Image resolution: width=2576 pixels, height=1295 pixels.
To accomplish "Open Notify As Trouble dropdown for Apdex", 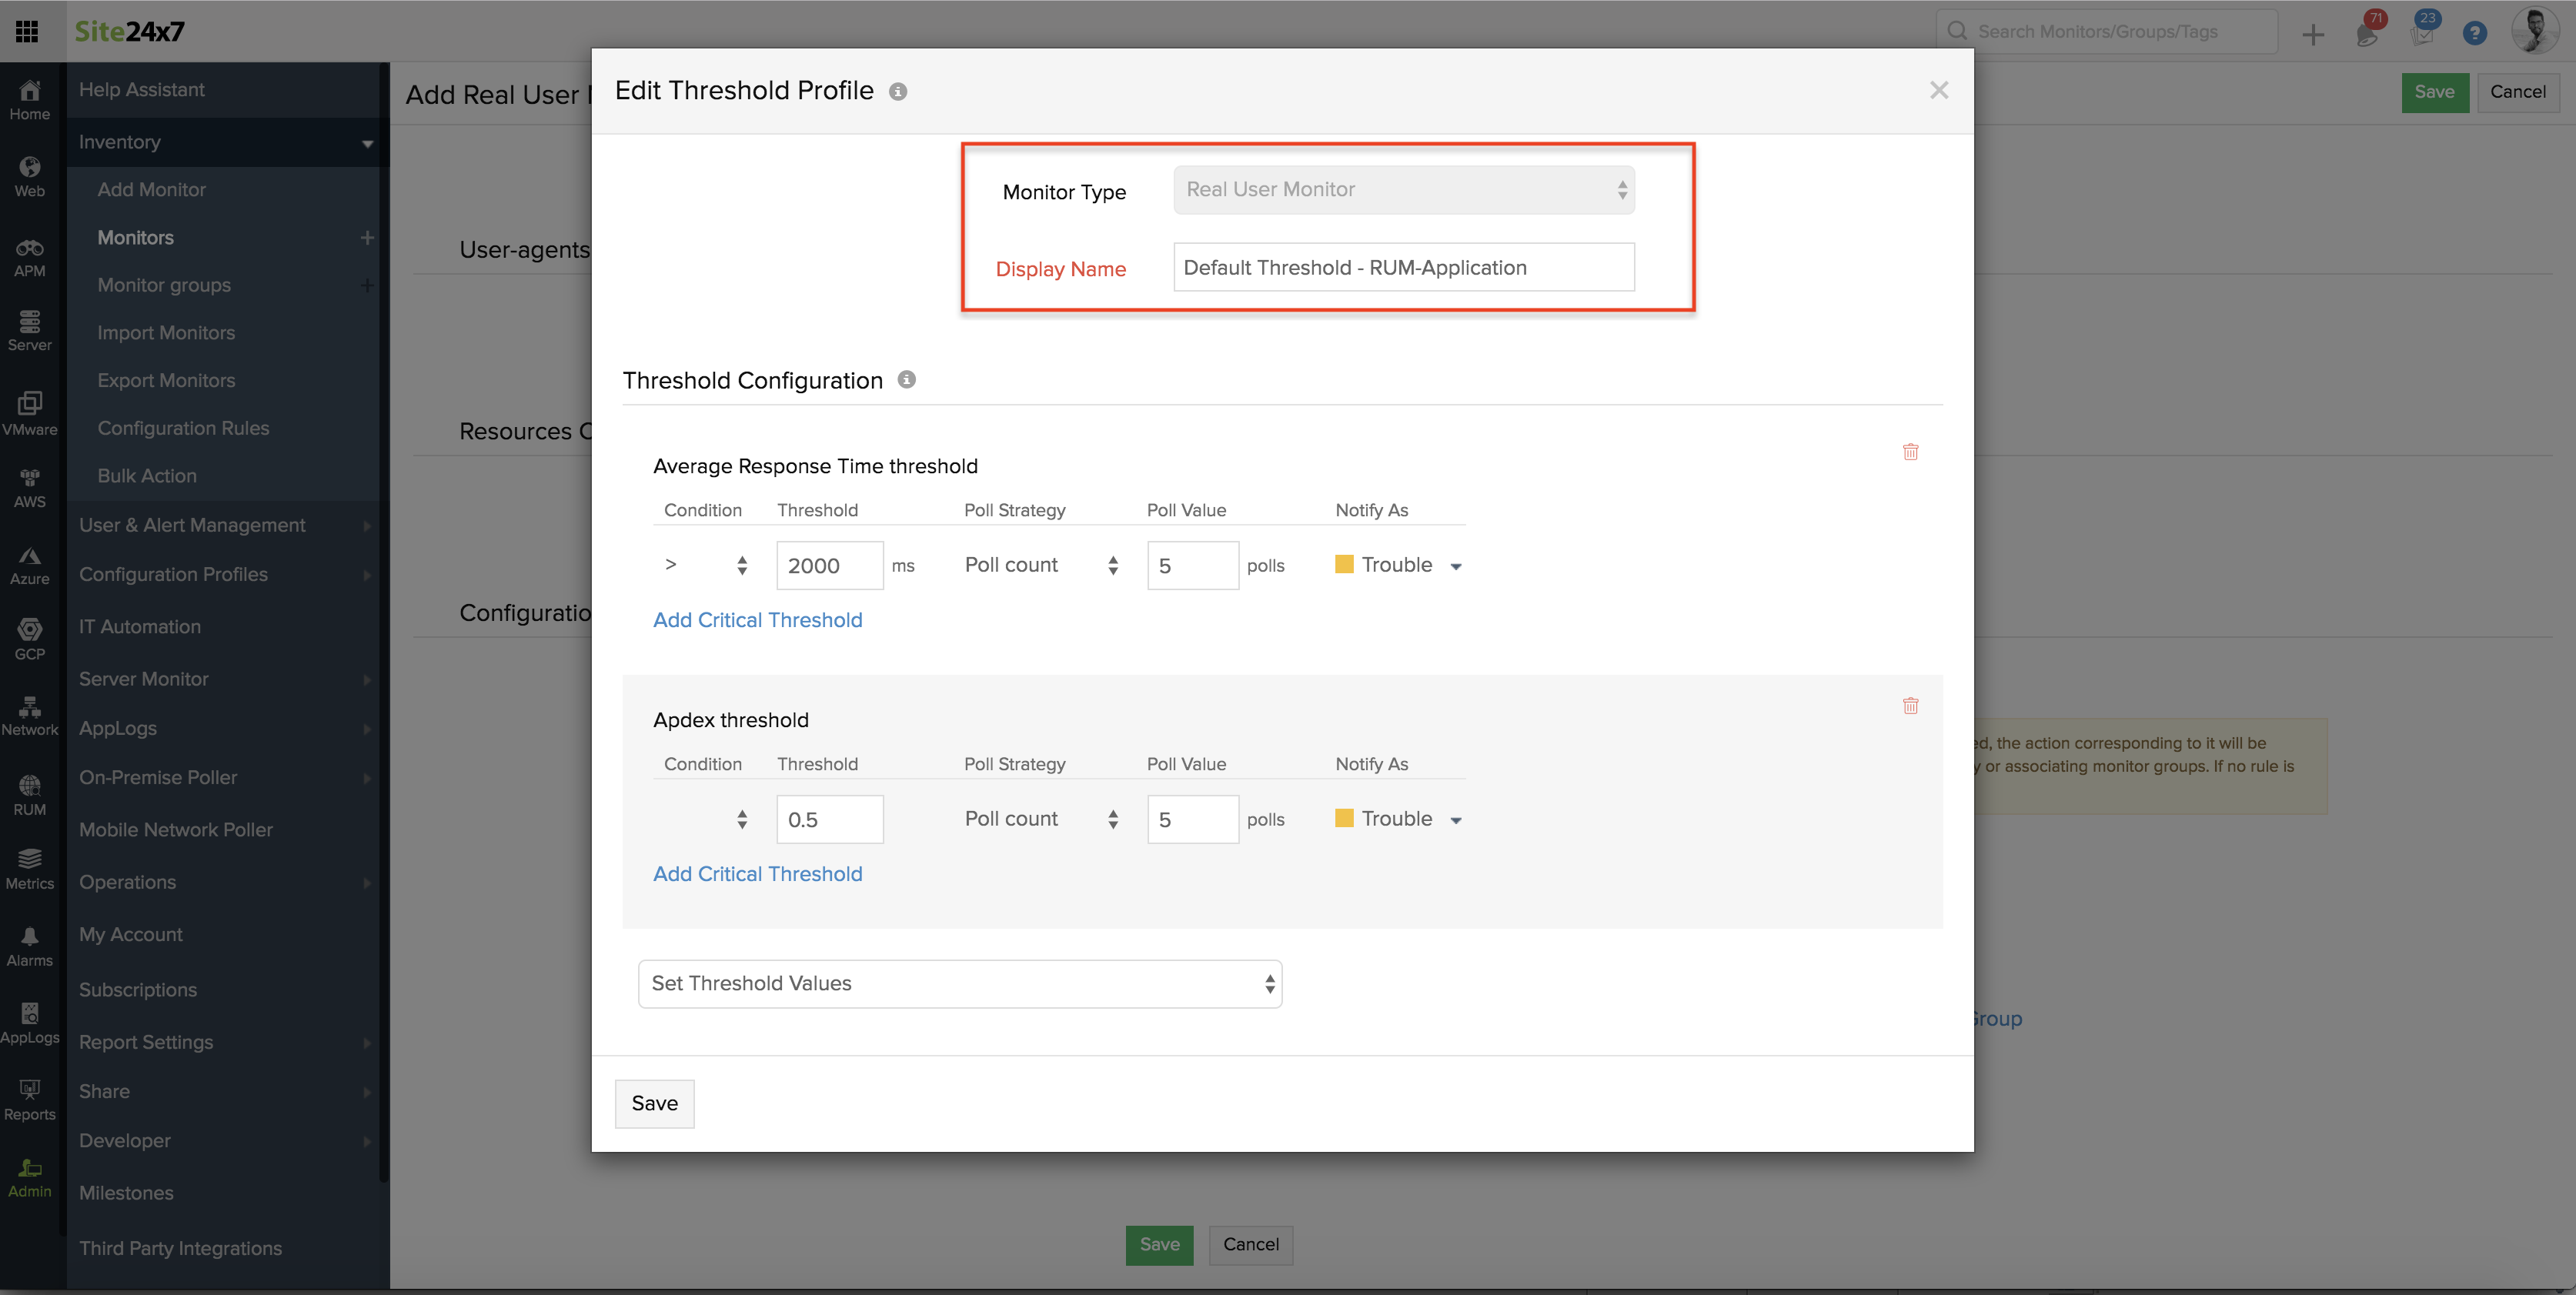I will (1399, 819).
